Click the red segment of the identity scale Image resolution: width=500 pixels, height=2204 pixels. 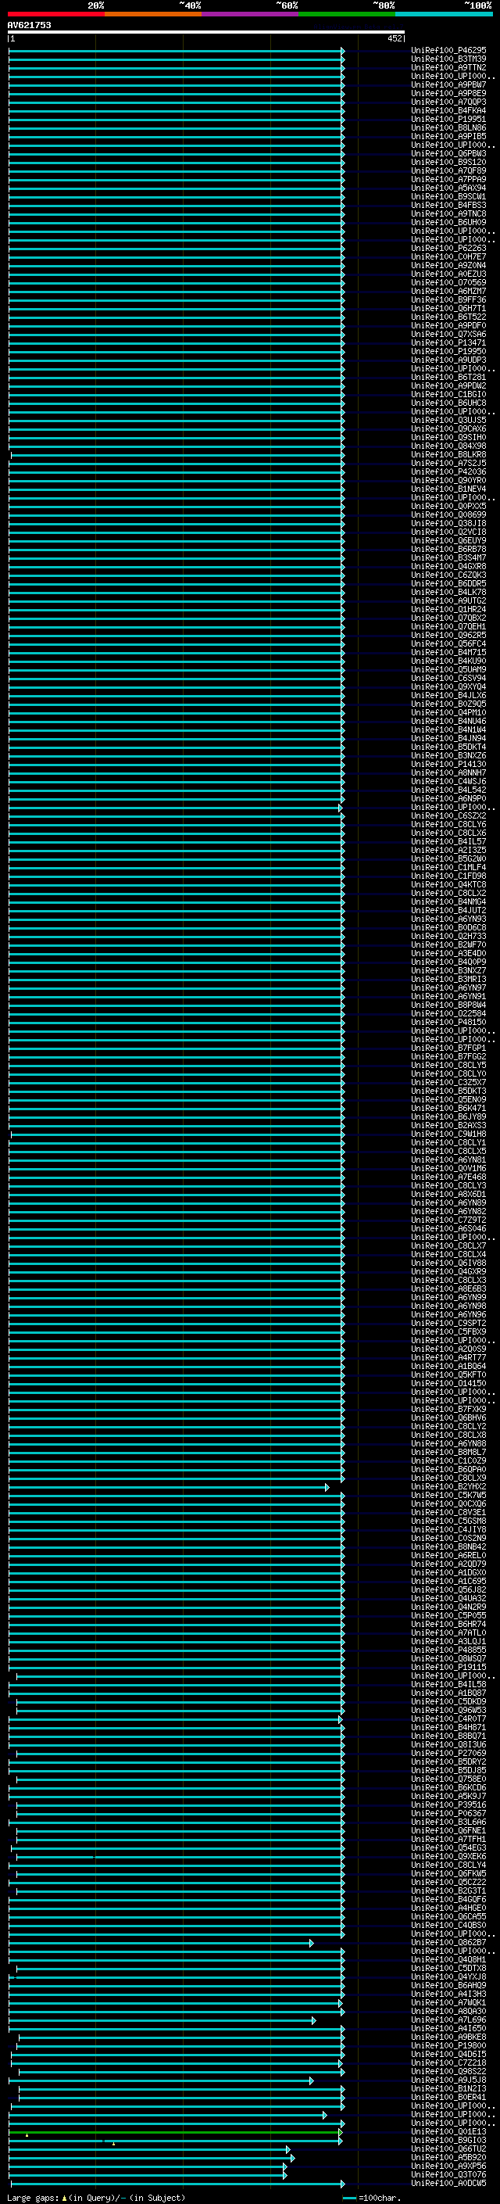(55, 14)
